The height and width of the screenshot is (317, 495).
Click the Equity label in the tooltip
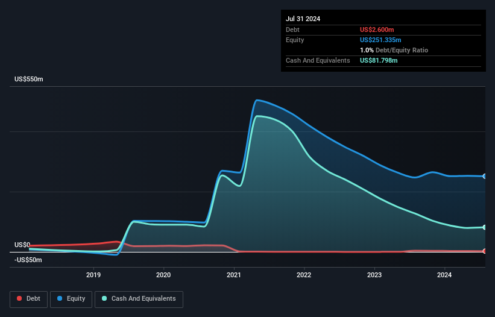point(295,40)
